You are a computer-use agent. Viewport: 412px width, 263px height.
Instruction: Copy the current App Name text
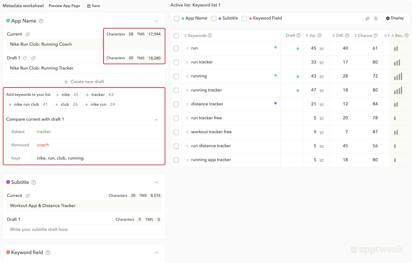(x=28, y=34)
